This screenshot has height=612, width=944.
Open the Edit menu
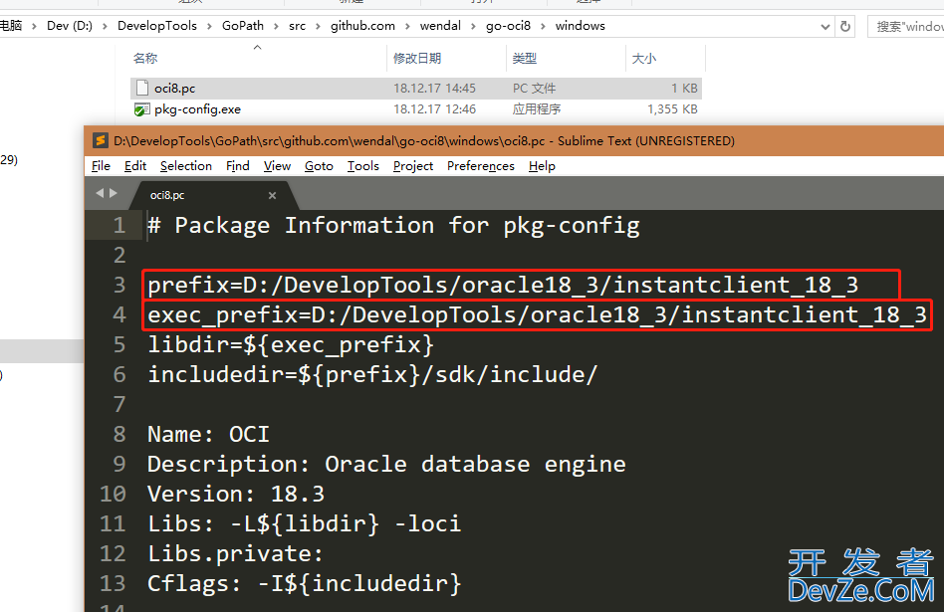click(135, 166)
